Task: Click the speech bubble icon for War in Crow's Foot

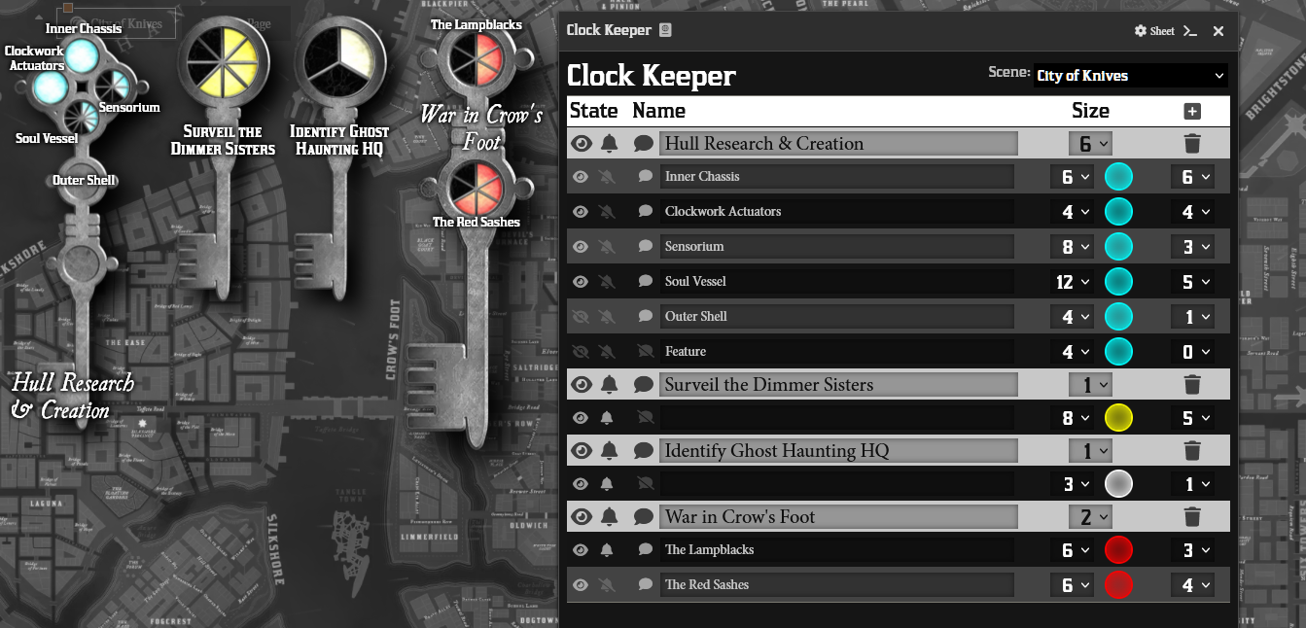Action: pos(643,516)
